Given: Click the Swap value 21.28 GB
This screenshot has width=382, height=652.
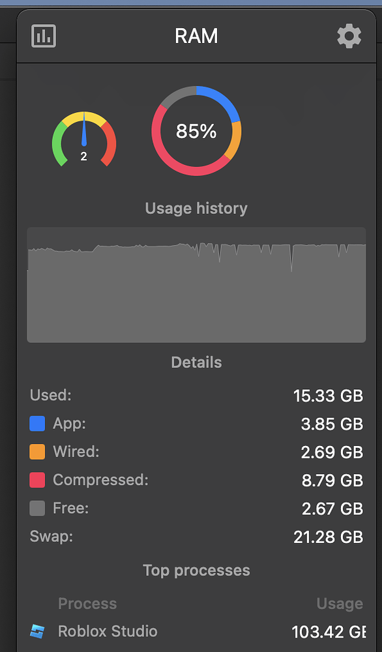Looking at the screenshot, I should (328, 537).
